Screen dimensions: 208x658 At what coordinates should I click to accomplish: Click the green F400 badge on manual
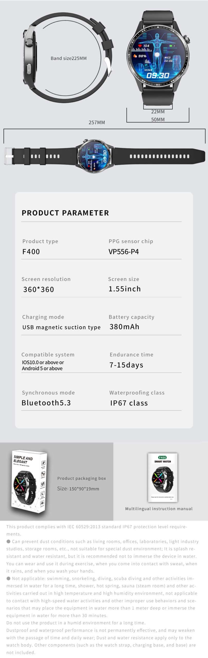click(162, 458)
